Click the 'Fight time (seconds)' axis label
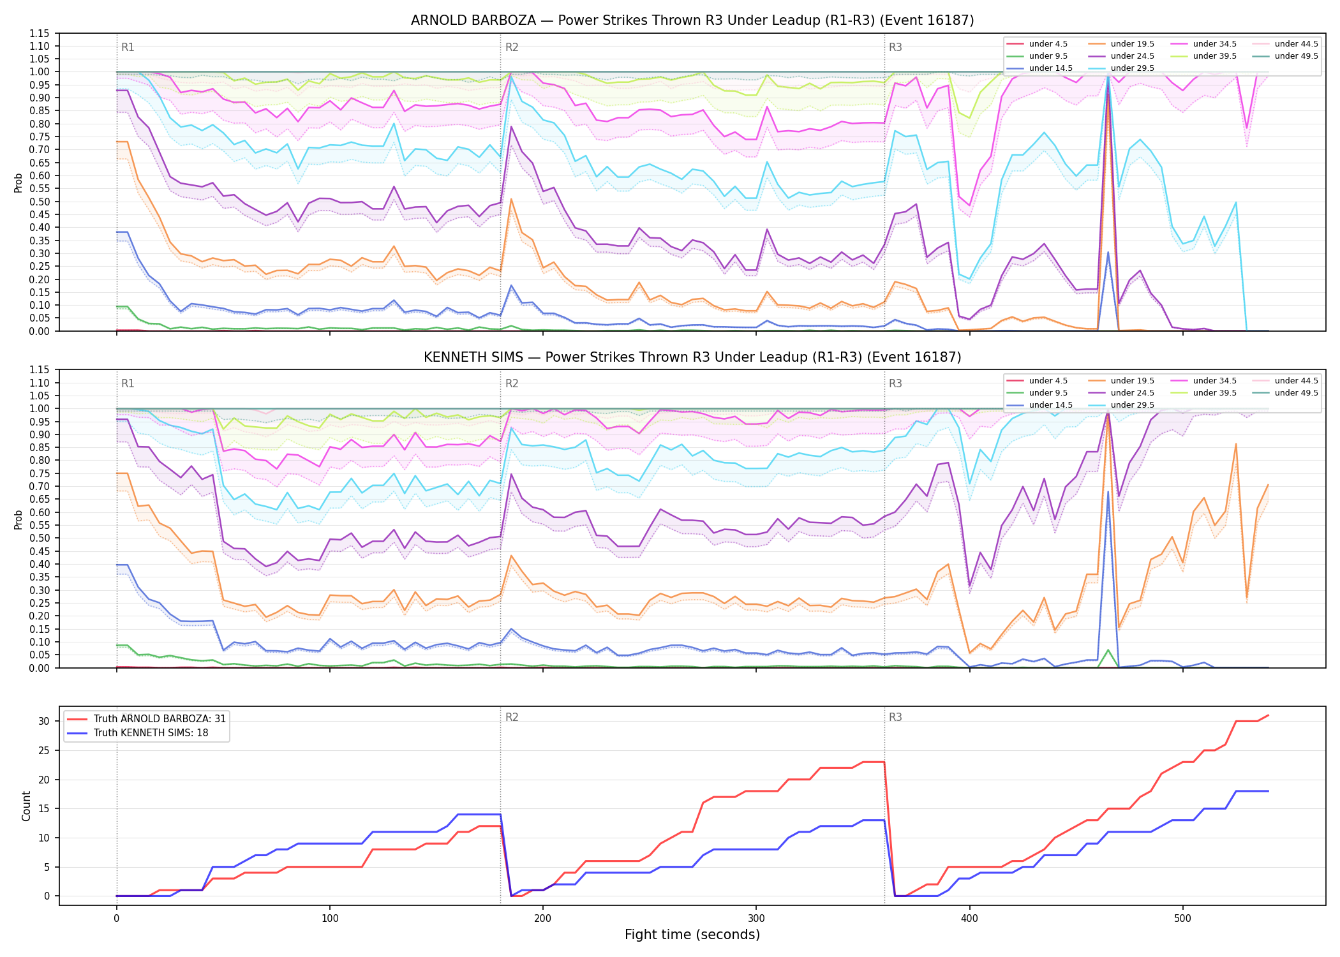The width and height of the screenshot is (1340, 957). point(692,935)
